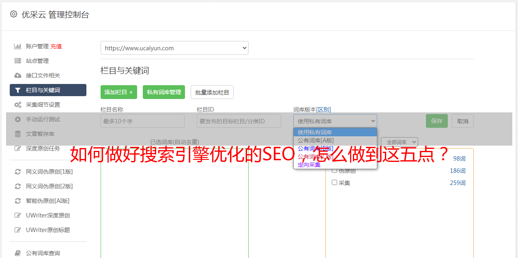
Task: Open 同义词伪原创[1版] in the sidebar
Action: (x=49, y=172)
